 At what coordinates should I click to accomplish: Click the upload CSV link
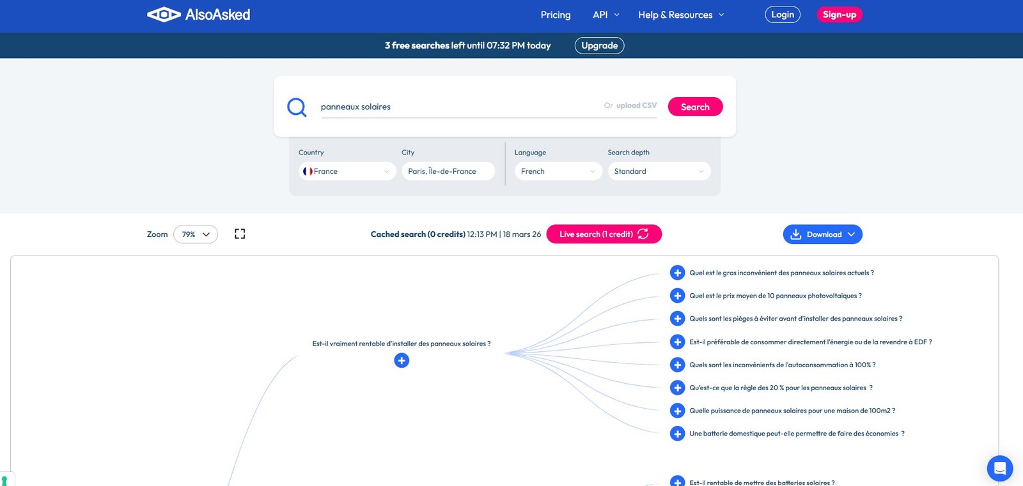[x=636, y=105]
